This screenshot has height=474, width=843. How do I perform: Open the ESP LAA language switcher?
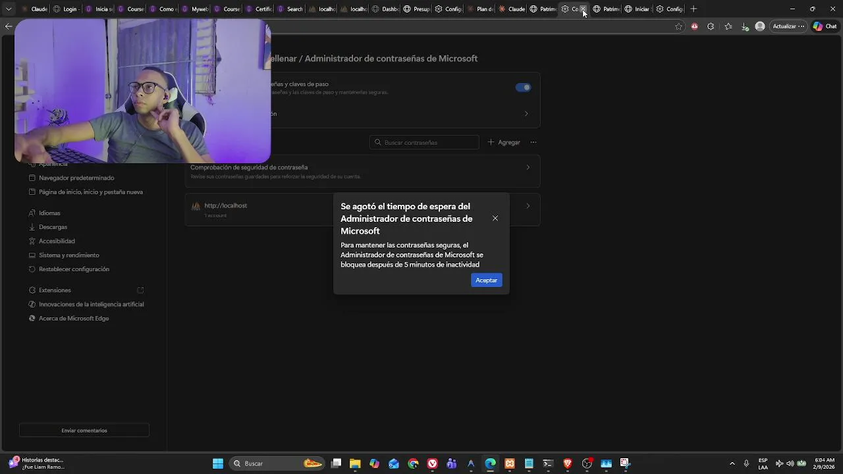click(763, 463)
